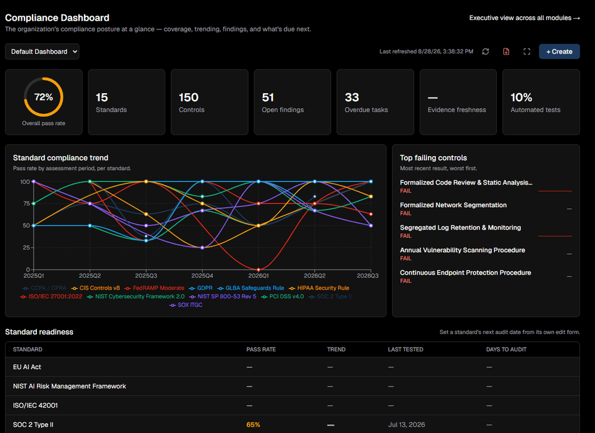Click the DAYS TO AUDIT column header

pyautogui.click(x=506, y=350)
